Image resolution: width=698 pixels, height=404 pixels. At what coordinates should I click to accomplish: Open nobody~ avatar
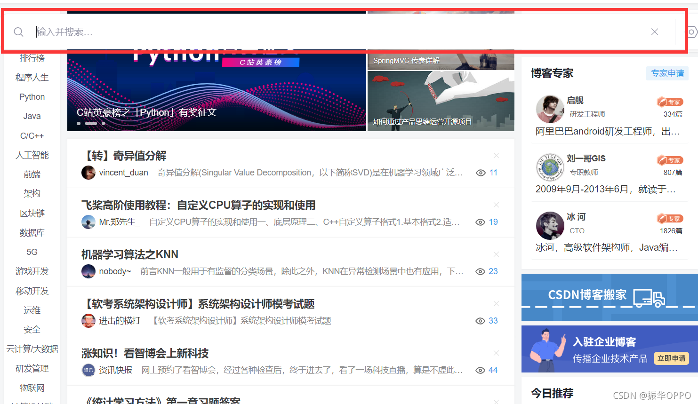(88, 271)
